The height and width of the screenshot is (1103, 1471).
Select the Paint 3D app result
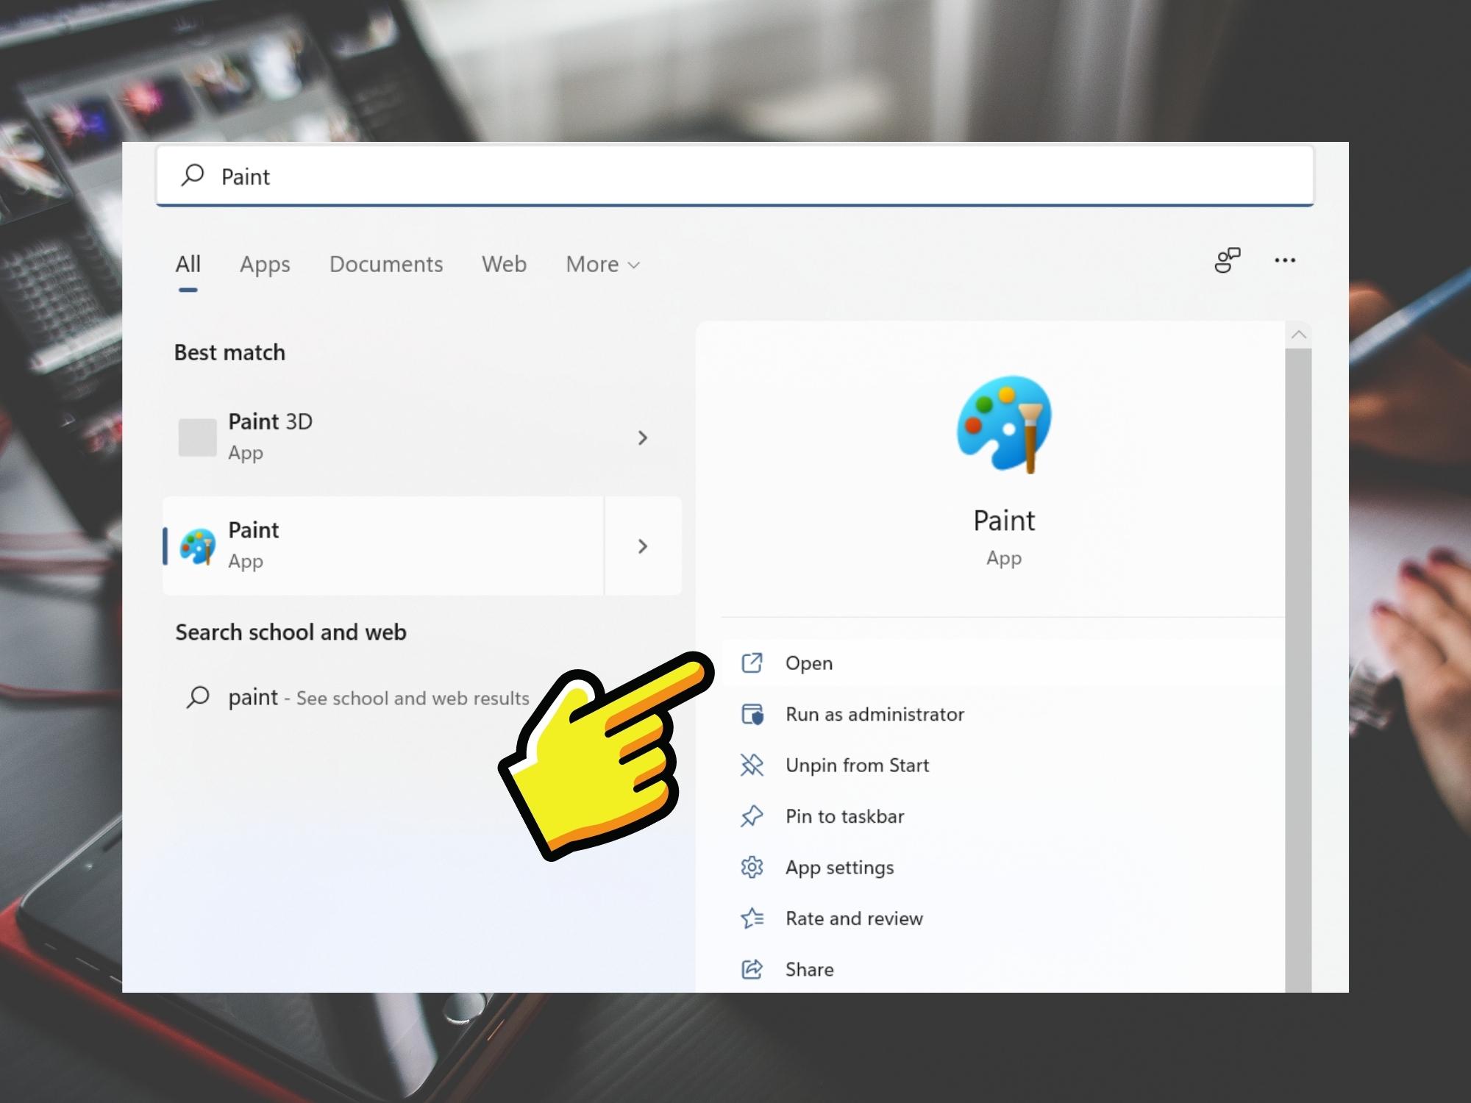tap(421, 438)
